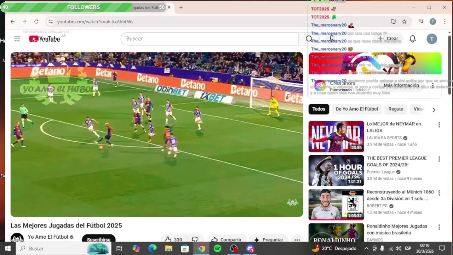Open options menu for Ronaldinho video

click(439, 227)
